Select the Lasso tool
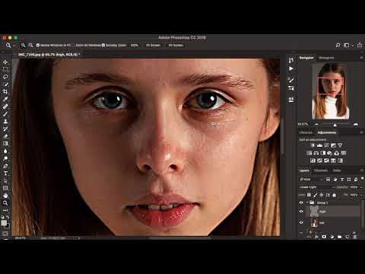Screen dimensions: 365x274 5,77
